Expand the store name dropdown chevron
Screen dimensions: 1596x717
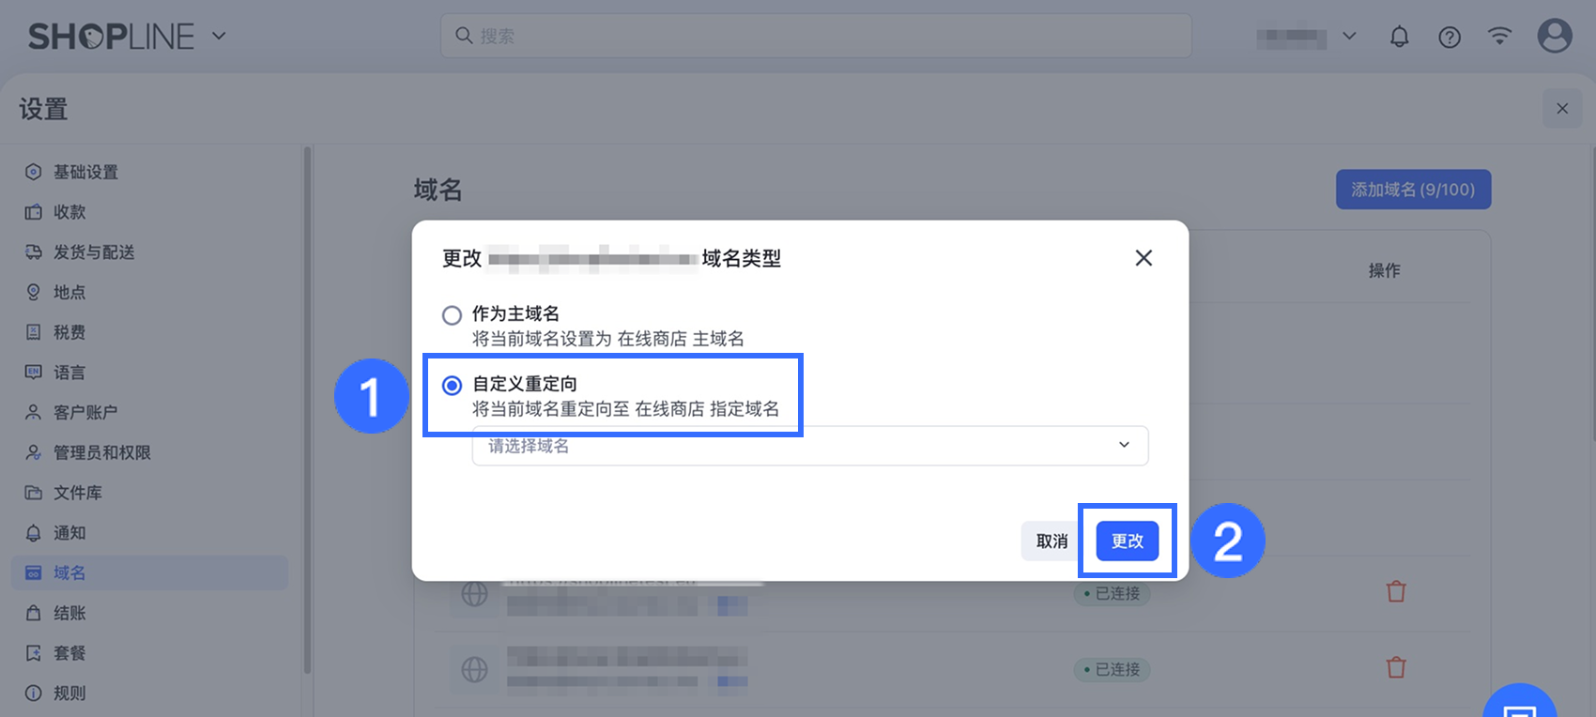(1349, 36)
